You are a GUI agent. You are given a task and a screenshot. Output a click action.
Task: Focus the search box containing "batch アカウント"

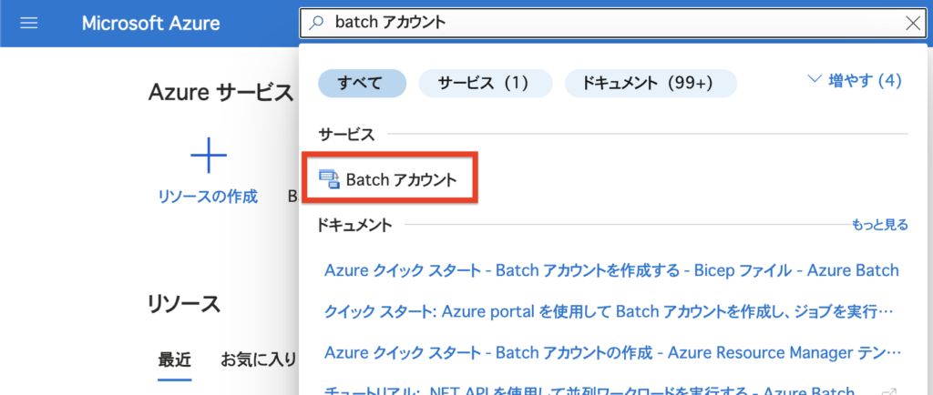point(613,23)
